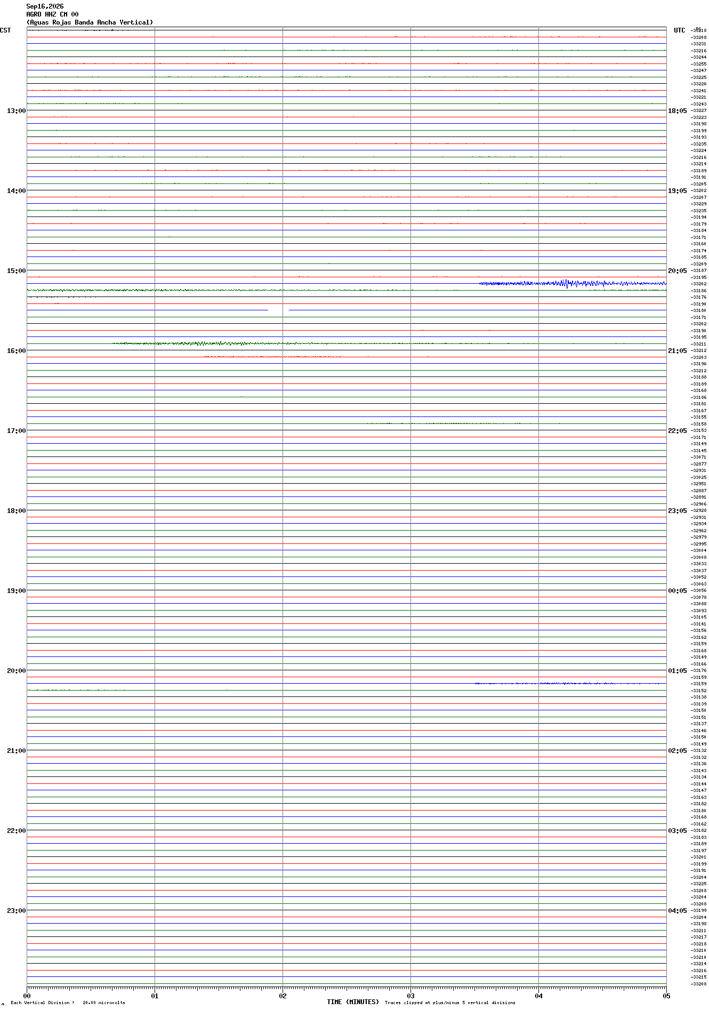Select the faint blue signal near 01:05 UTC

[x=567, y=684]
